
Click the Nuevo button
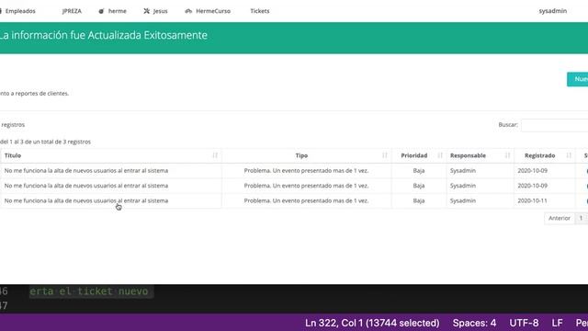point(578,79)
